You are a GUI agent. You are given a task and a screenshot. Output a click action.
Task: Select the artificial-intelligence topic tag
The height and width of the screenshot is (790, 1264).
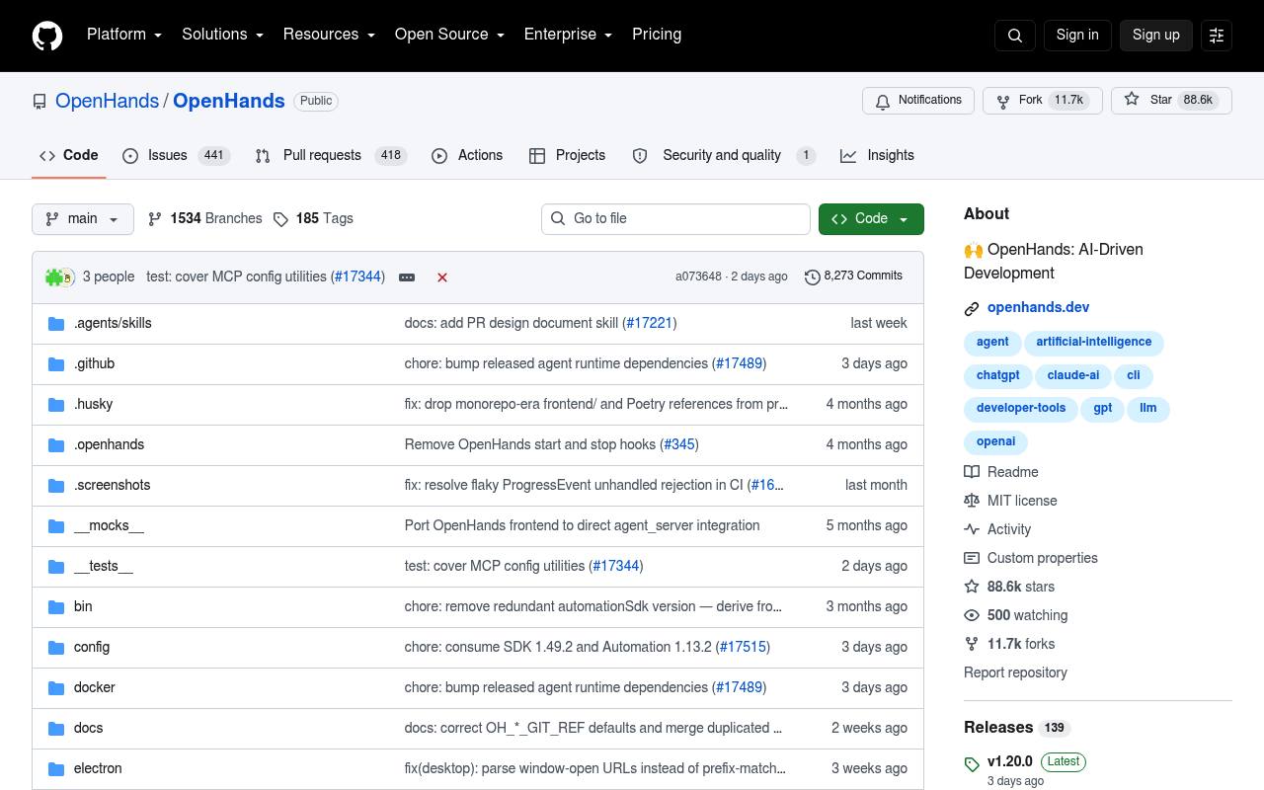pos(1093,343)
